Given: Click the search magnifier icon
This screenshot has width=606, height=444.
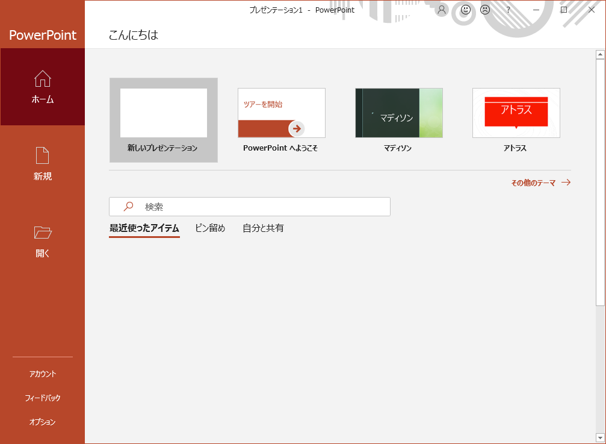Looking at the screenshot, I should pos(127,206).
